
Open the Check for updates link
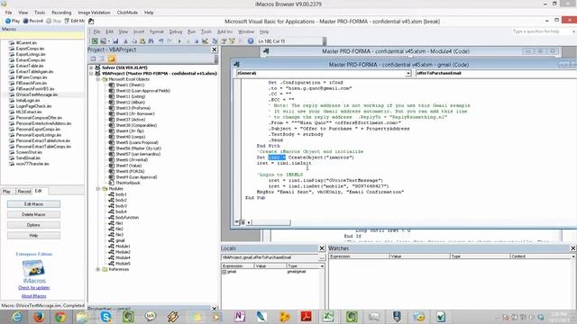(x=34, y=288)
